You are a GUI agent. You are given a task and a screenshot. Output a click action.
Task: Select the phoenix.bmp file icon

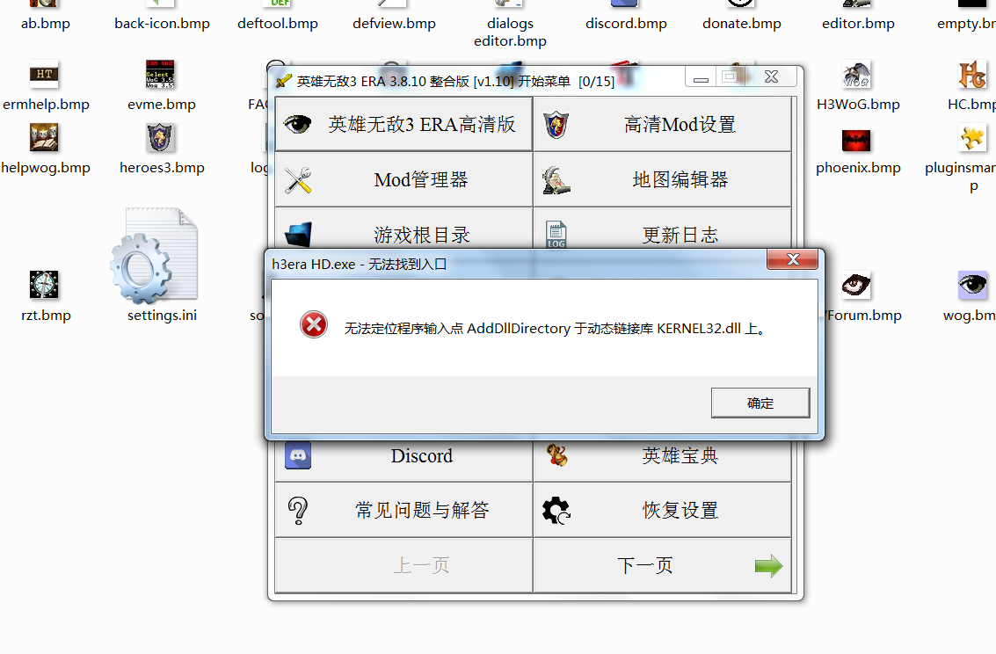pyautogui.click(x=856, y=140)
